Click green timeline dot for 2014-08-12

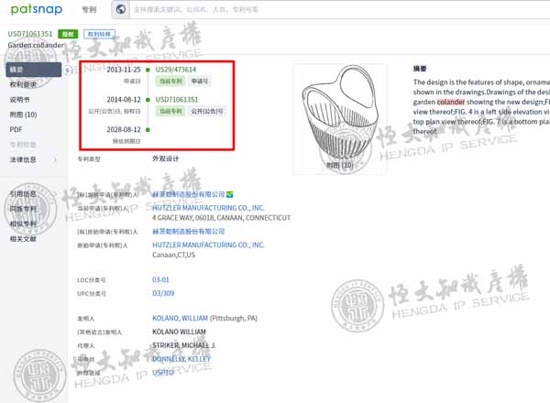pyautogui.click(x=148, y=100)
